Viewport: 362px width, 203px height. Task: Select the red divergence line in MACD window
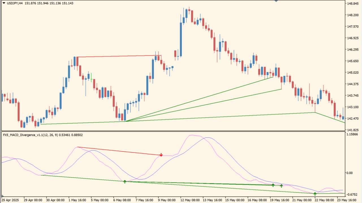pyautogui.click(x=119, y=151)
